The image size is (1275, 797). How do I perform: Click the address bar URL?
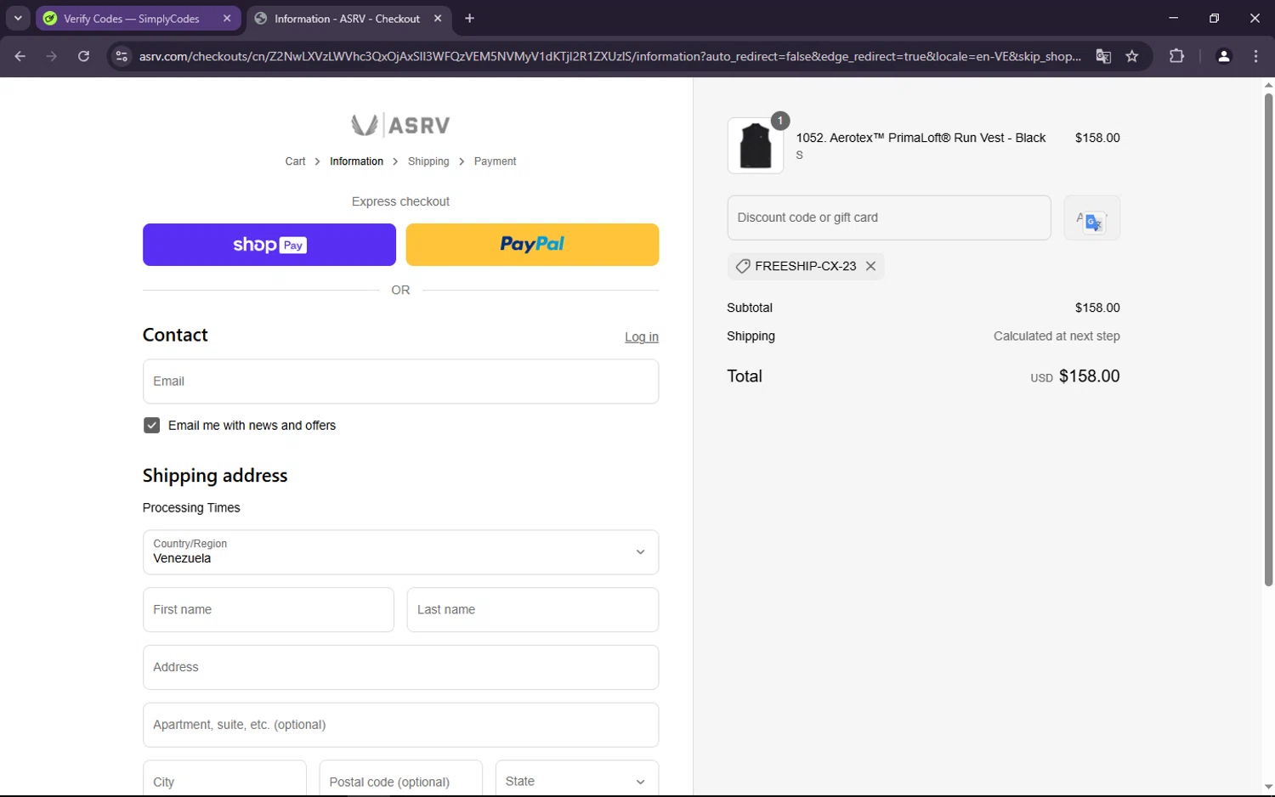tap(610, 56)
